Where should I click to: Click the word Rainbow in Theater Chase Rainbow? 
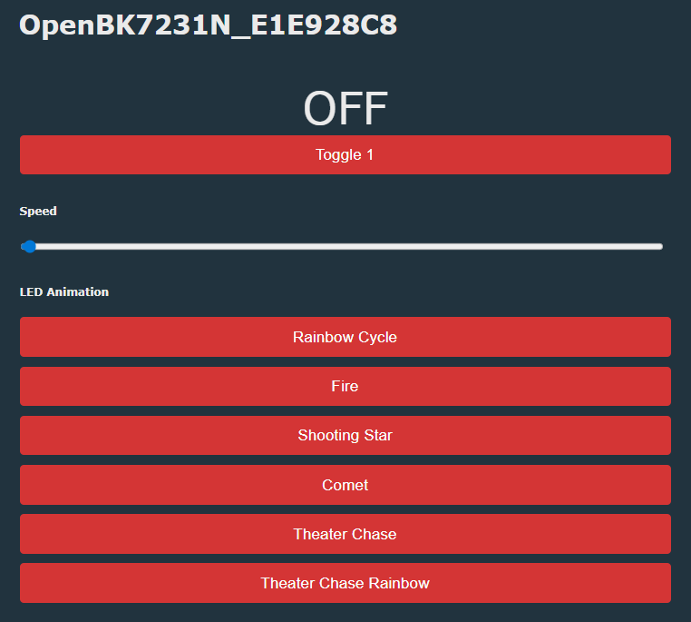[x=399, y=583]
